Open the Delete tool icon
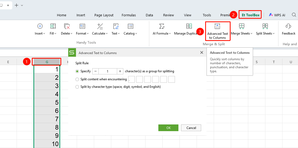 click(67, 26)
